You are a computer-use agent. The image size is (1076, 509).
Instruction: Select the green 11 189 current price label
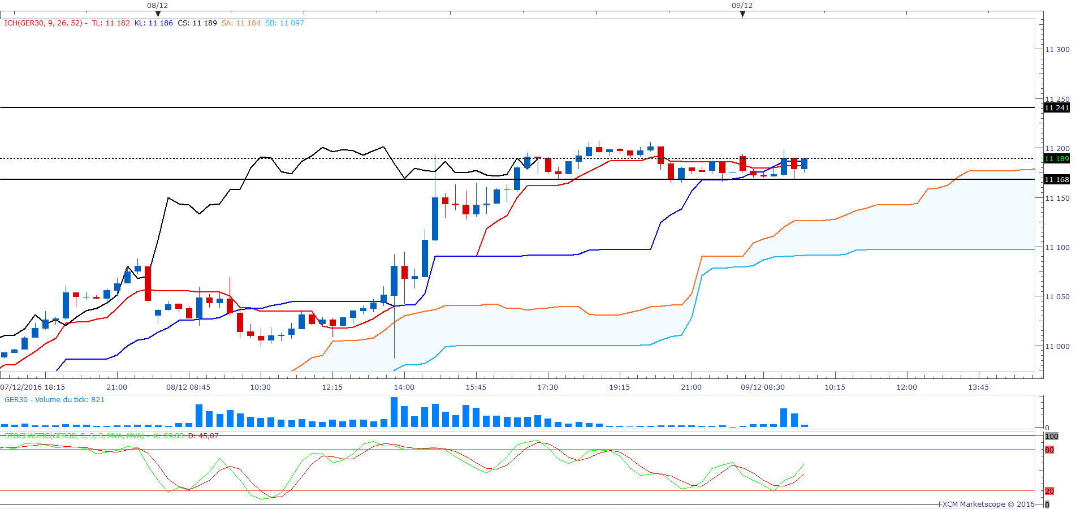coord(1056,159)
